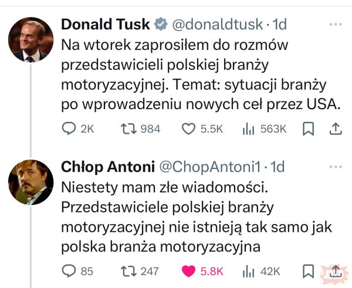
Task: Reply to Donald Tusk's tweet
Action: pyautogui.click(x=69, y=128)
